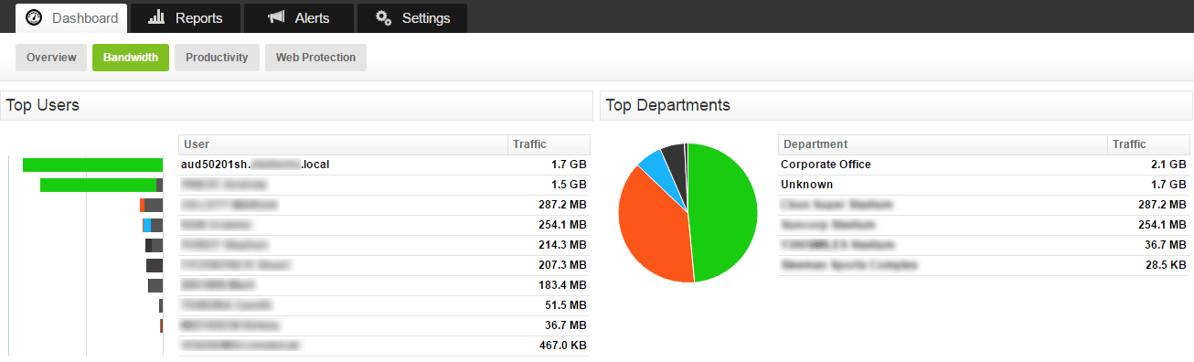1194x362 pixels.
Task: Open the Web Protection sub-tab
Action: (x=315, y=57)
